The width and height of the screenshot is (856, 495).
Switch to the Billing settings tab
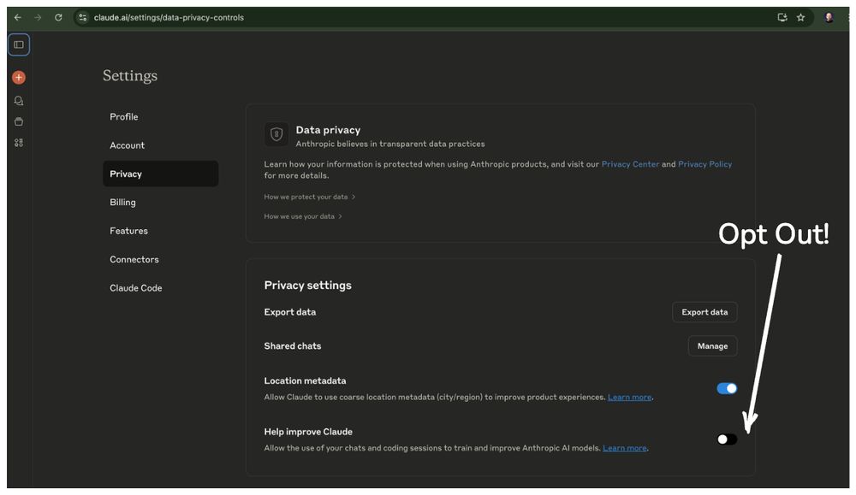(x=123, y=203)
